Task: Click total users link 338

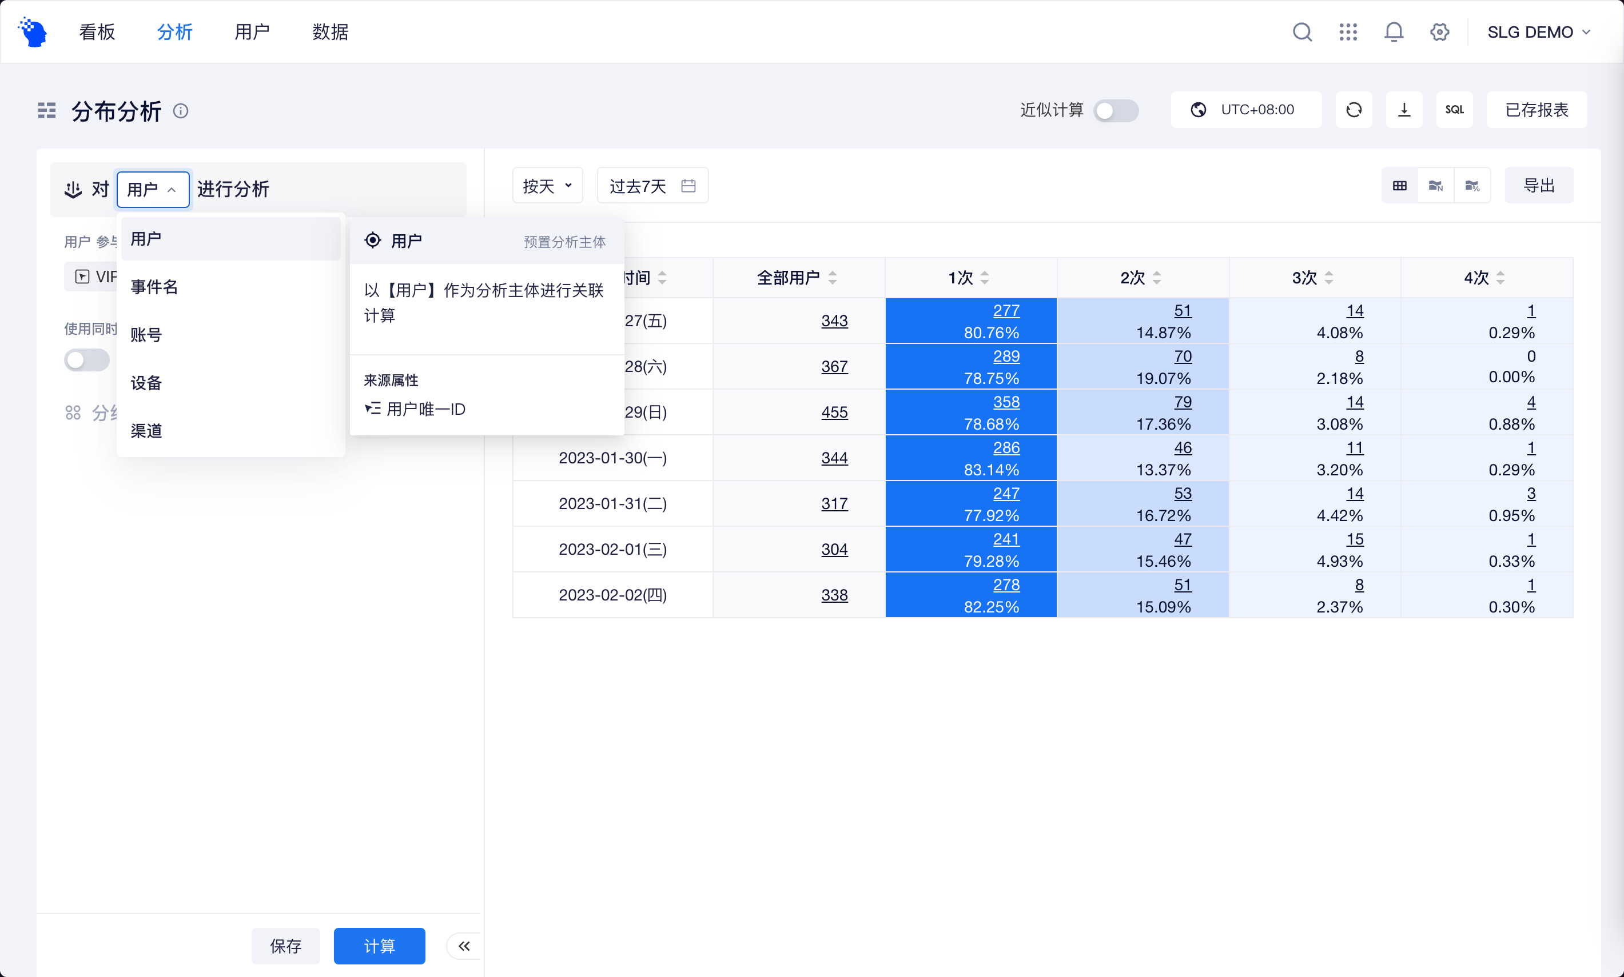Action: click(x=834, y=595)
